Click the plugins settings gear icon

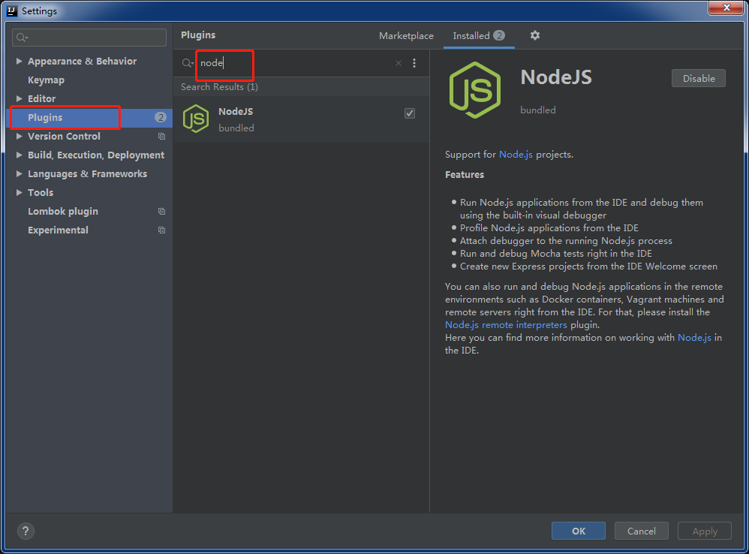[x=535, y=35]
